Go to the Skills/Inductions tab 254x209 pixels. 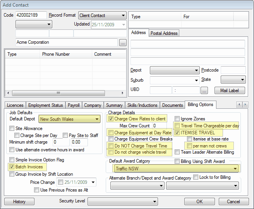point(142,105)
